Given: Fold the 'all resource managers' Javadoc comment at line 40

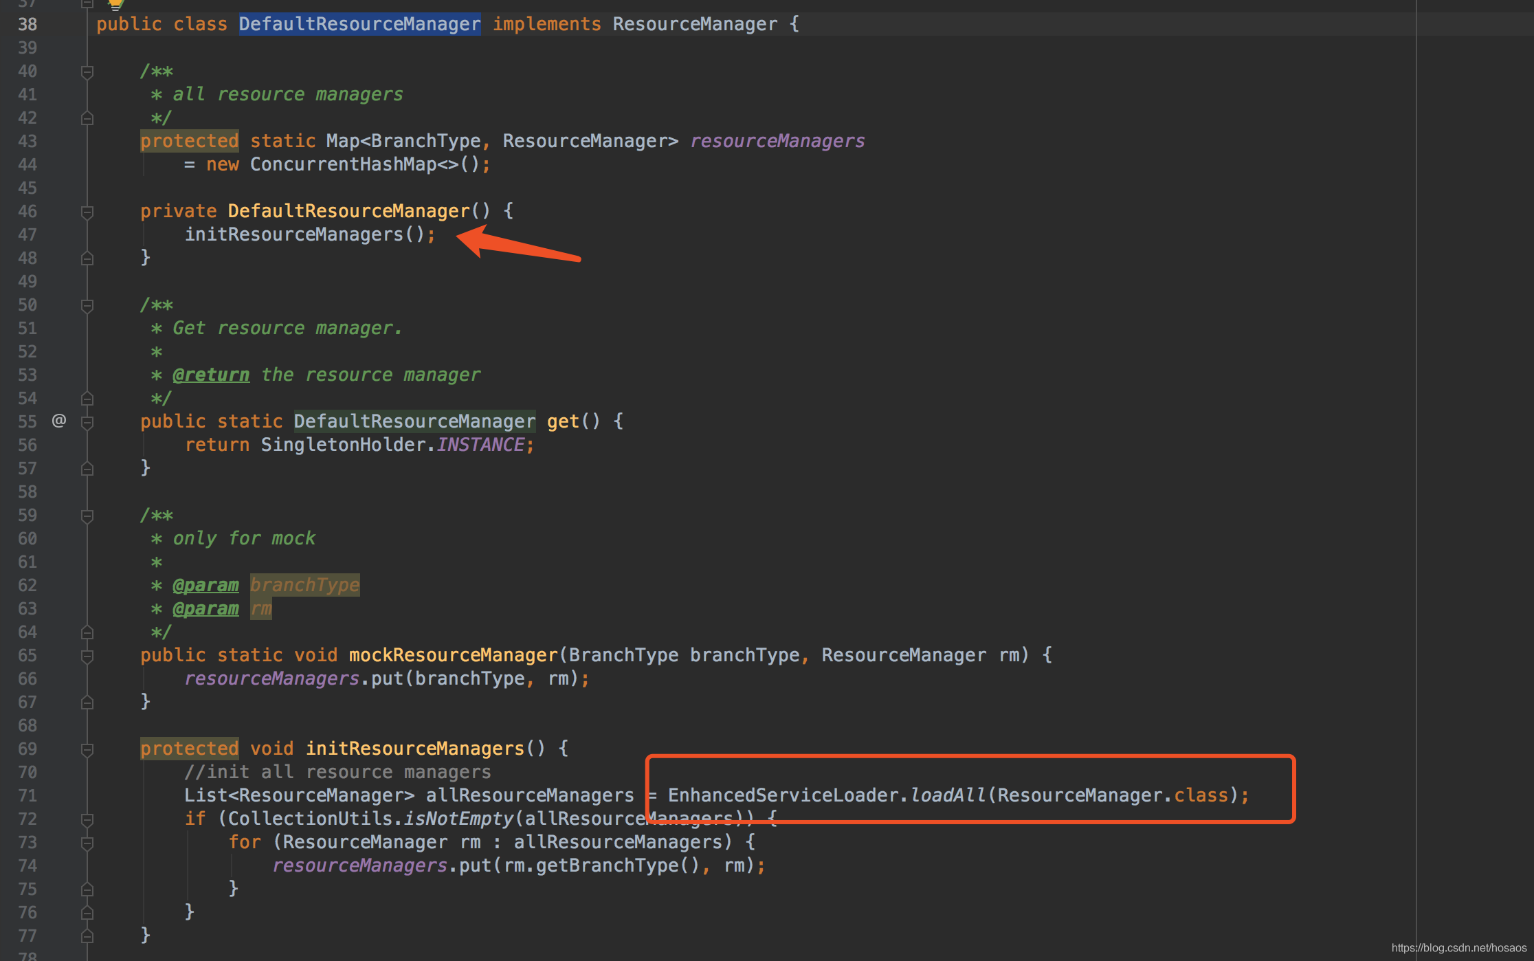Looking at the screenshot, I should 87,71.
